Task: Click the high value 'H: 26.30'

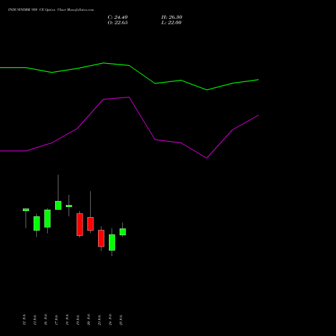Action: 172,17
